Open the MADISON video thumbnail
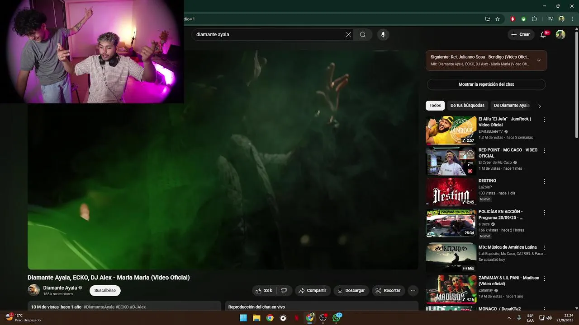Screen dimensions: 579x325 (x=451, y=289)
